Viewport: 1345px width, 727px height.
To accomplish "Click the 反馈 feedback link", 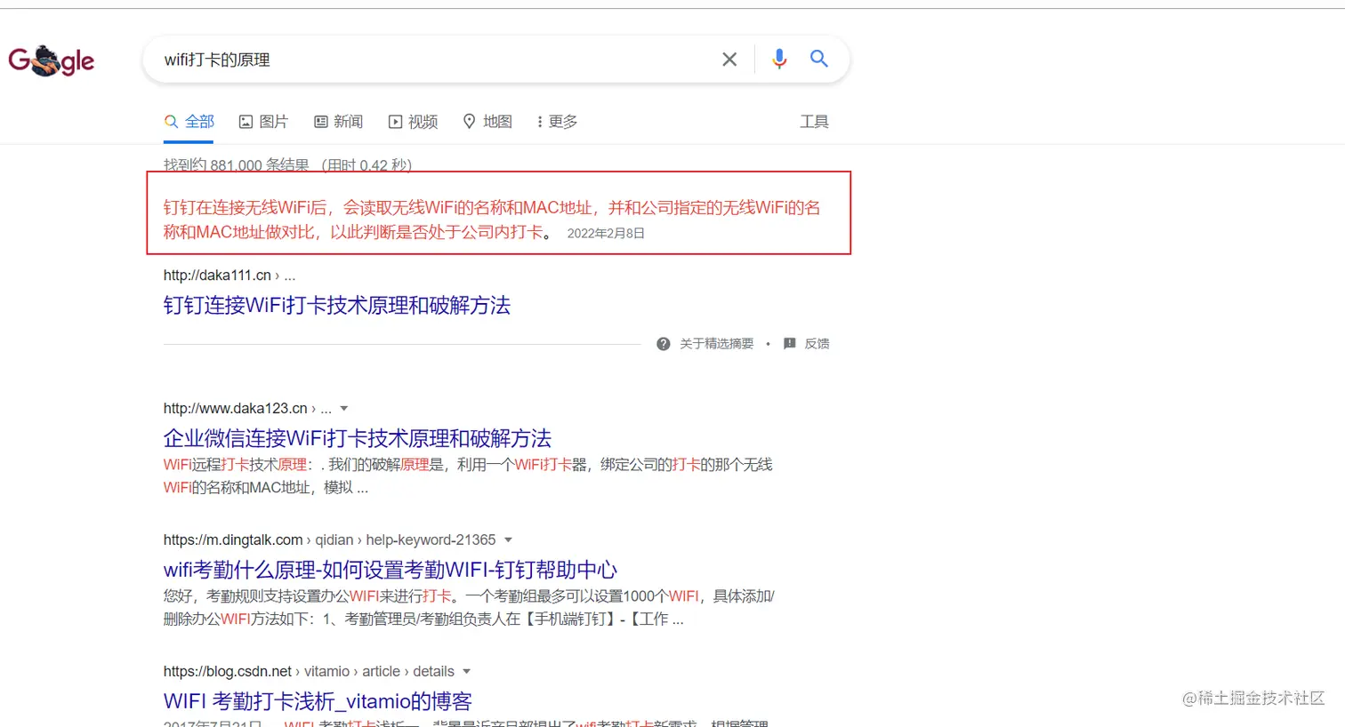I will point(817,344).
